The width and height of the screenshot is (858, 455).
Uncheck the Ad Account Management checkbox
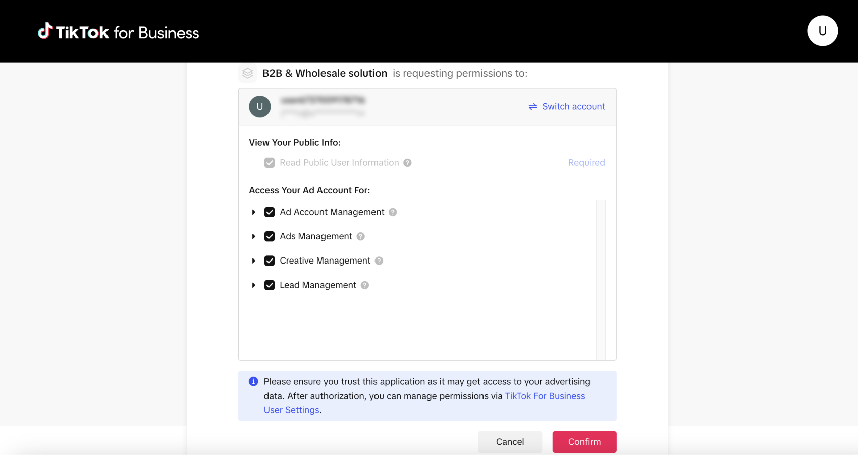(x=270, y=212)
